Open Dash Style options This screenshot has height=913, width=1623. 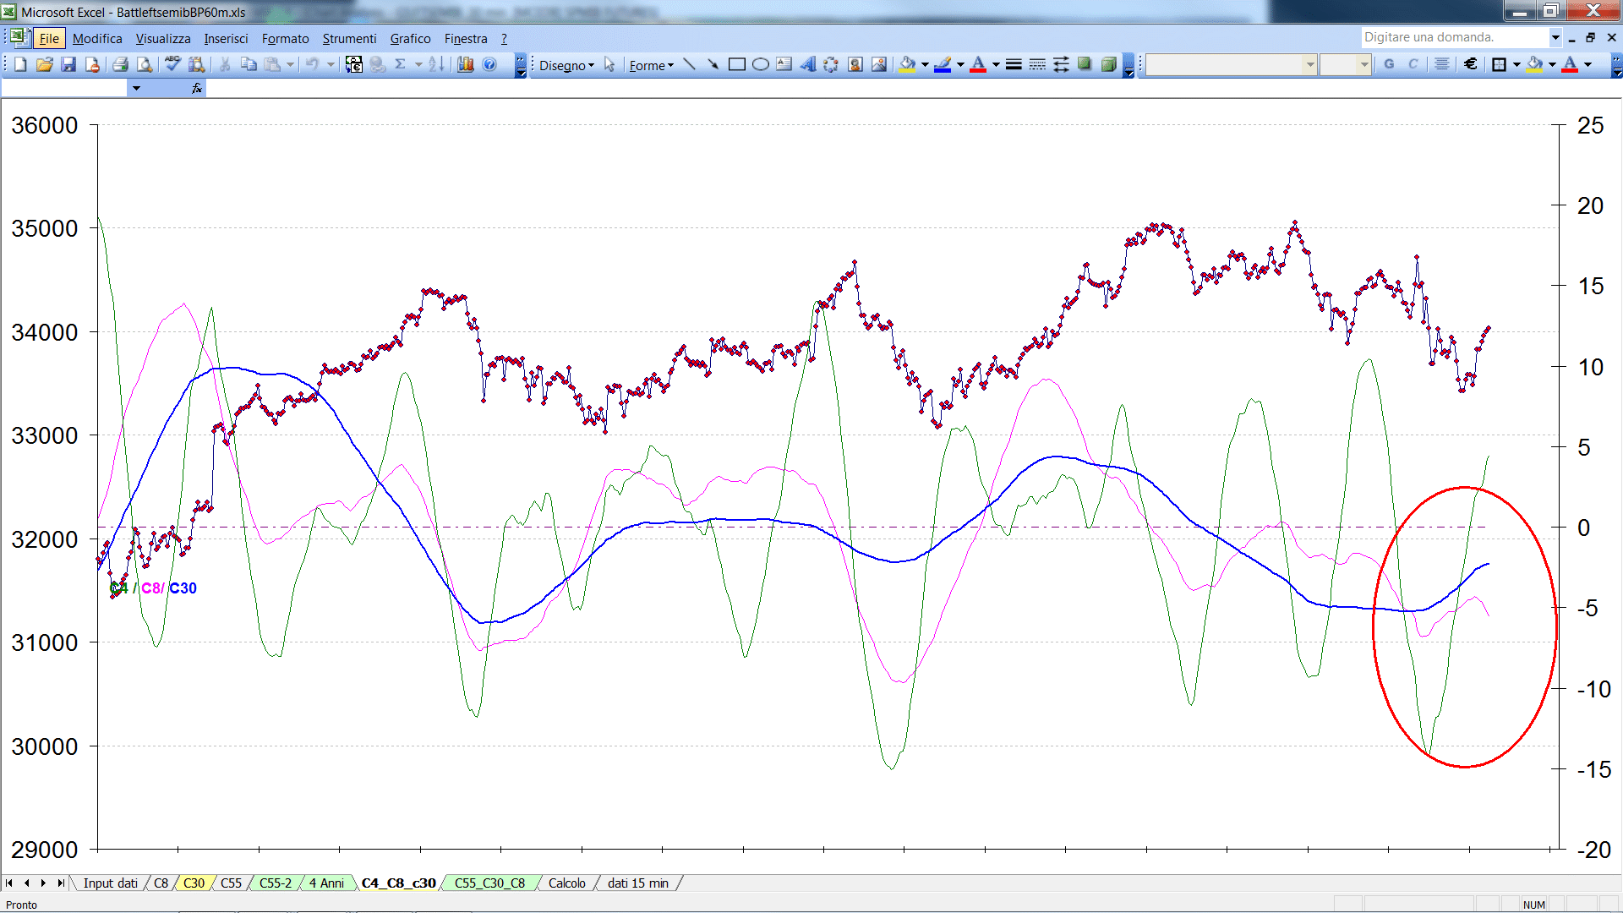[x=1037, y=64]
